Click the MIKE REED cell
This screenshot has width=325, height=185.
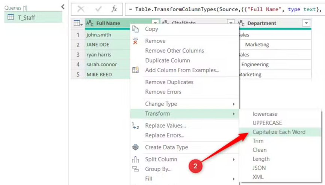coord(107,75)
